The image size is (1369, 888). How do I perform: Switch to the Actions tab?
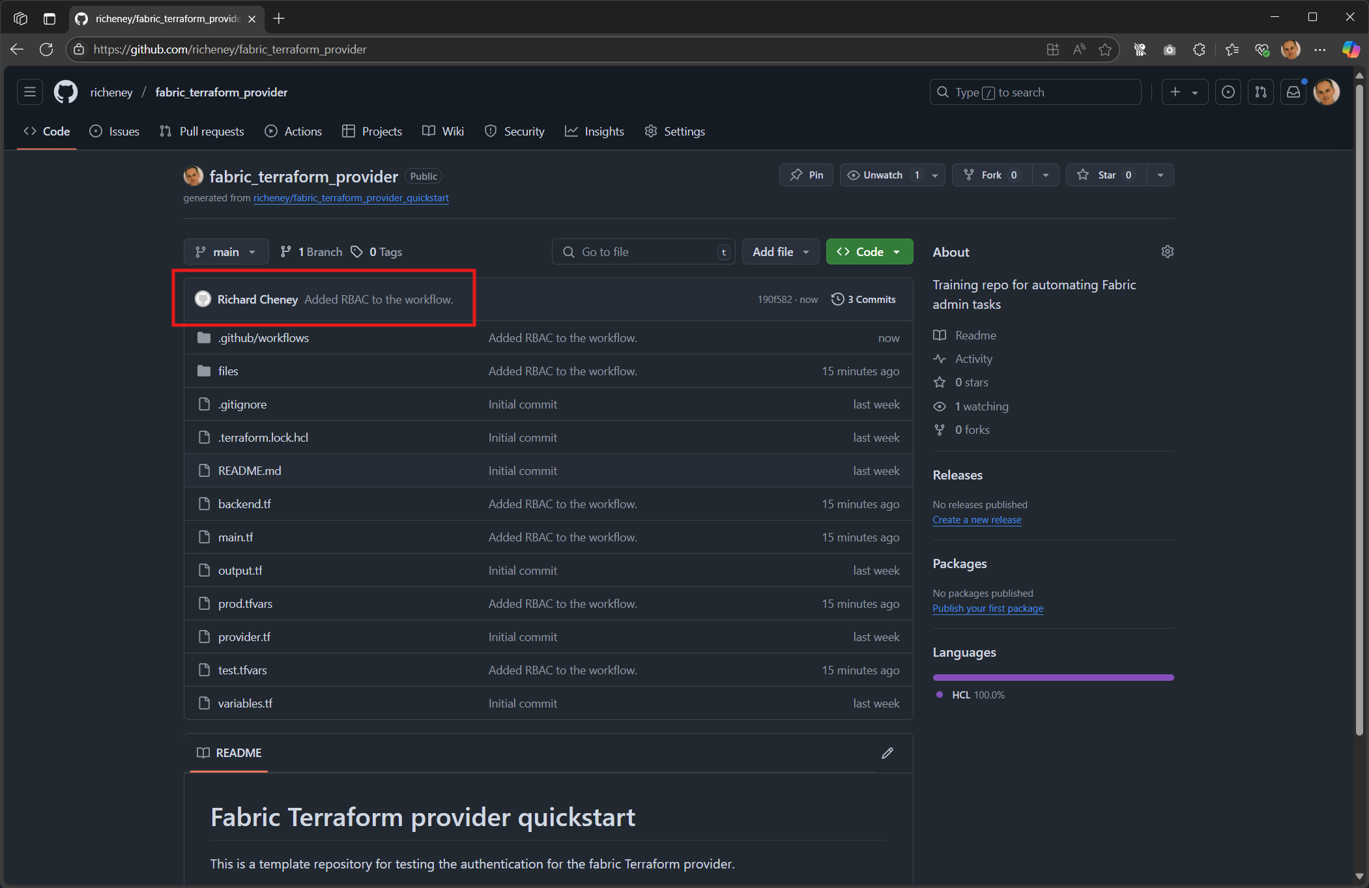293,131
